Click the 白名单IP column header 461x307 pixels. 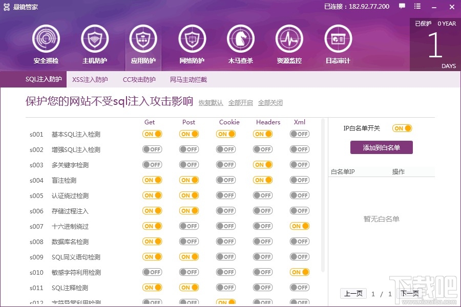pos(343,171)
